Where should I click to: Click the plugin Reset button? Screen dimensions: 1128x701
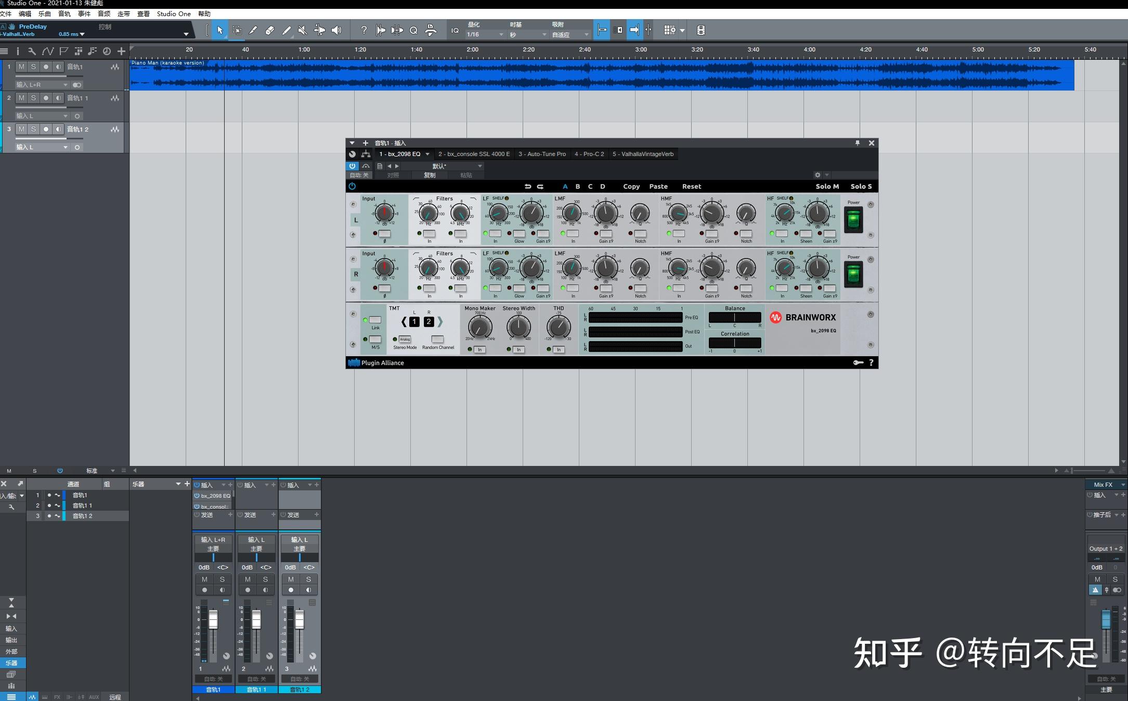[692, 186]
